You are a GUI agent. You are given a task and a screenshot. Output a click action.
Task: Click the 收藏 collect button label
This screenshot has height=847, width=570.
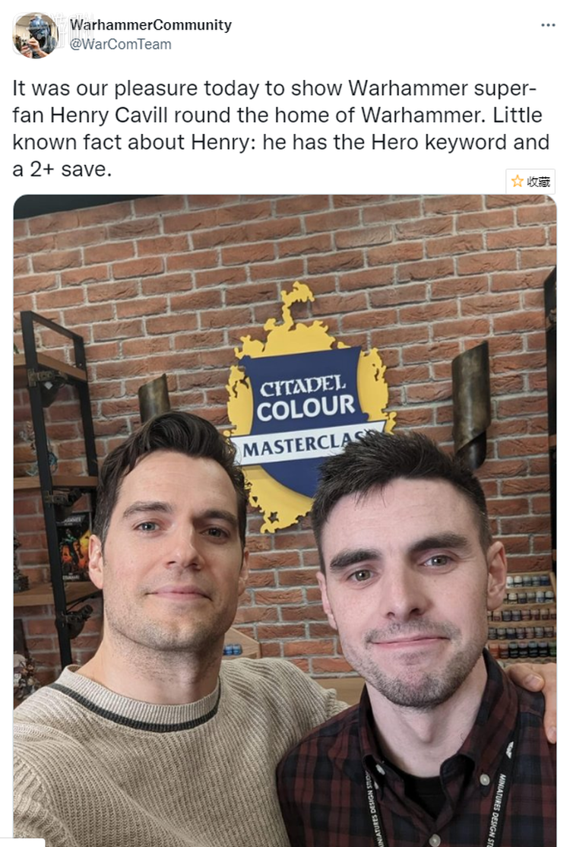pos(538,182)
